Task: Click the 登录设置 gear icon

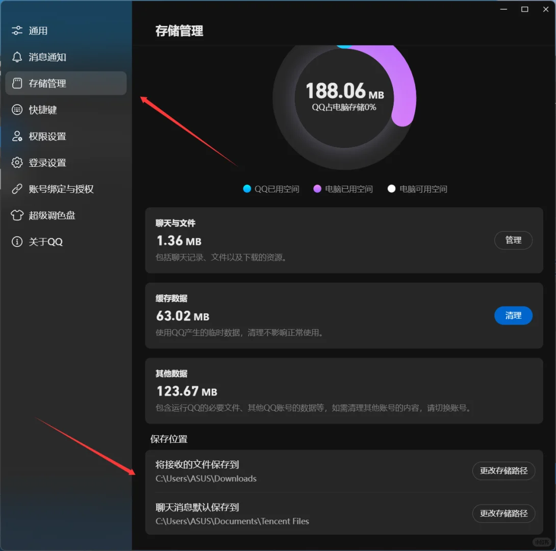Action: coord(16,162)
